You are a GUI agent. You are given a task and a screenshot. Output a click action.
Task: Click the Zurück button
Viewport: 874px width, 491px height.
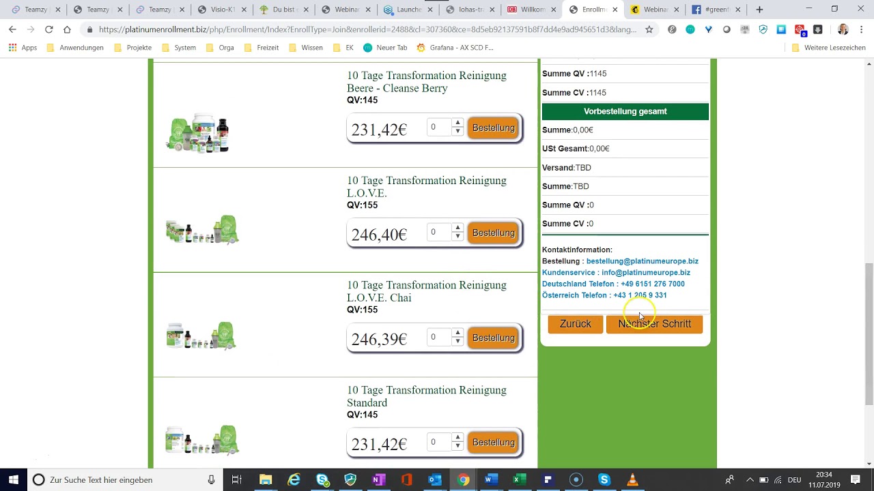click(576, 324)
